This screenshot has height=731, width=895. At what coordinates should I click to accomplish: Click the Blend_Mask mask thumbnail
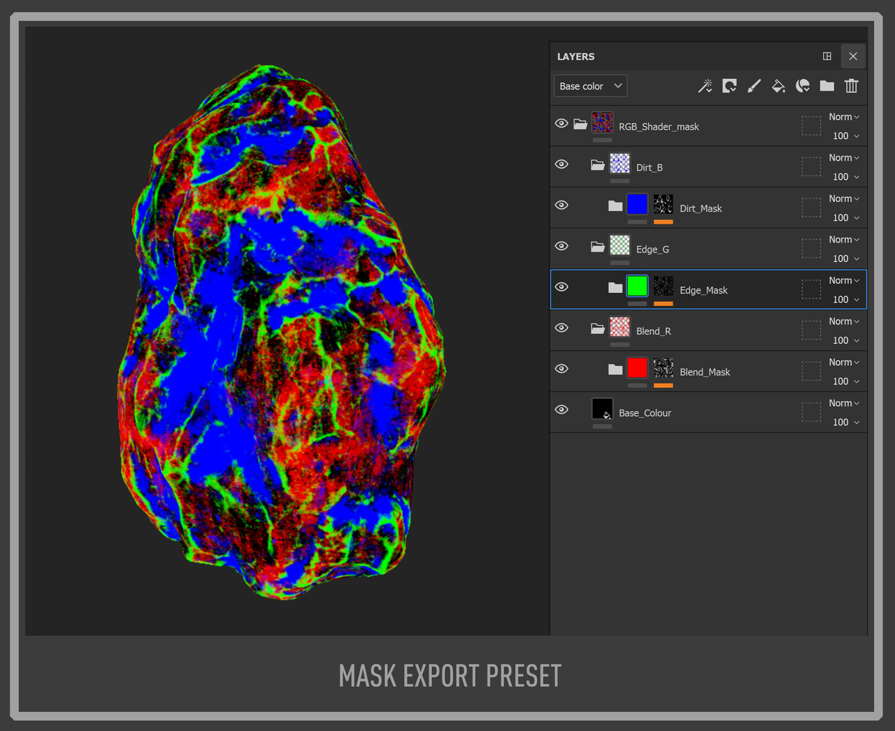(664, 368)
